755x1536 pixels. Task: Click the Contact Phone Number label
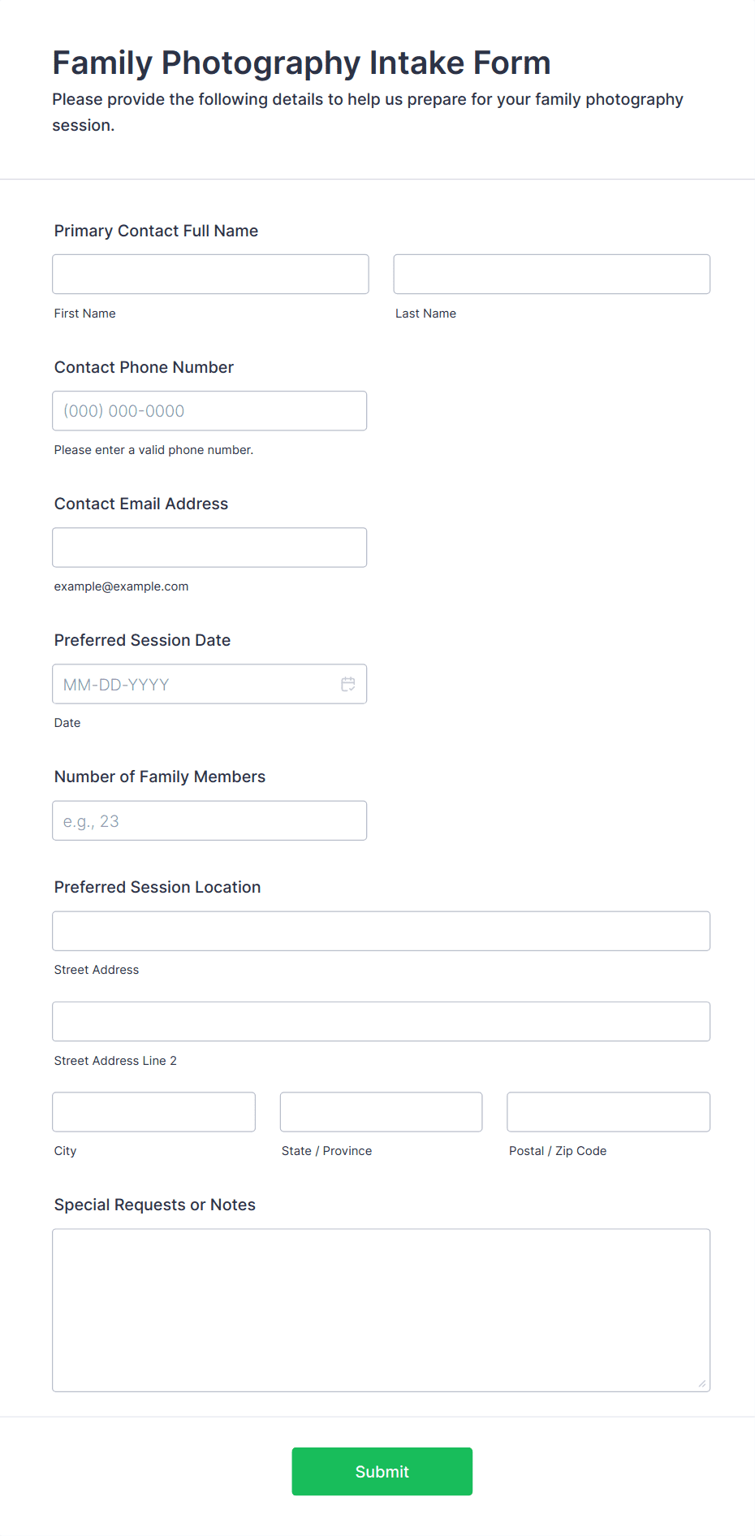(144, 367)
